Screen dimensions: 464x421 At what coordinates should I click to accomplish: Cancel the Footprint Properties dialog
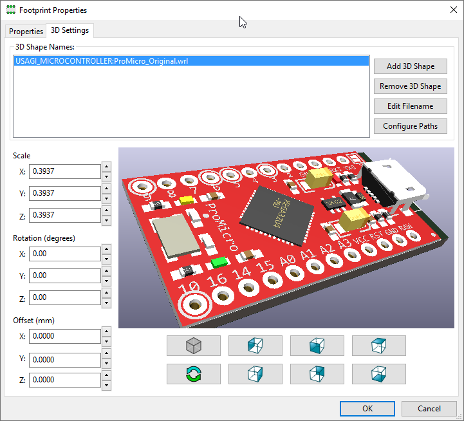(429, 409)
